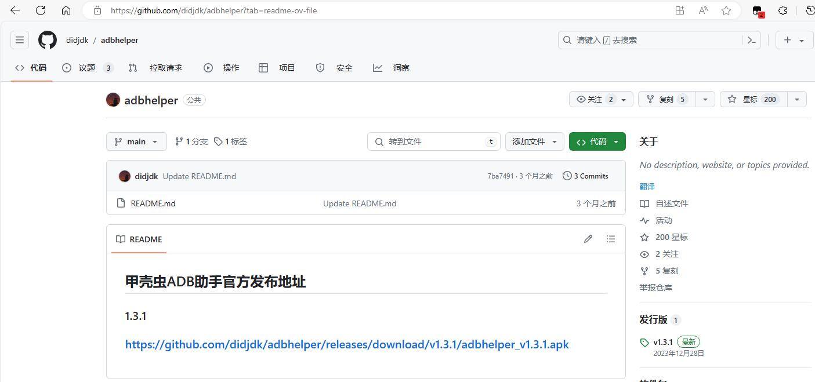Open the didjdk owner link in the breadcrumb

(77, 40)
